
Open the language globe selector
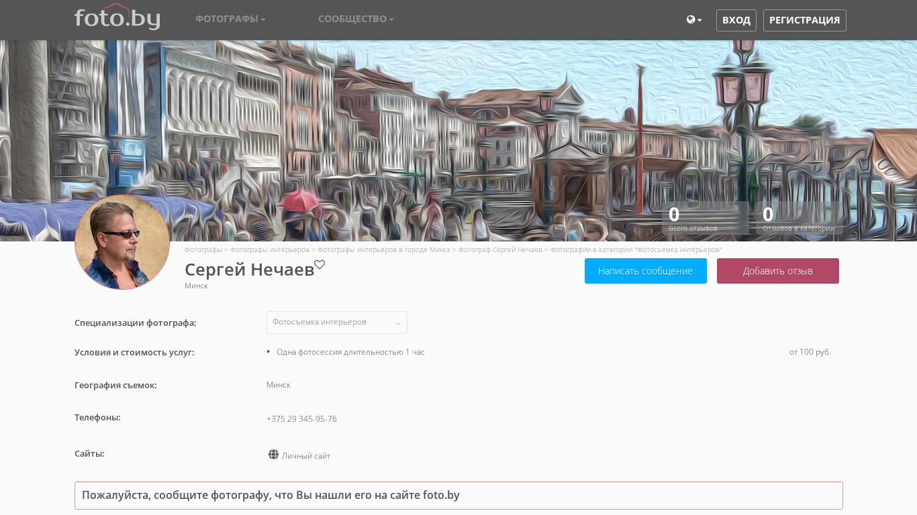694,20
